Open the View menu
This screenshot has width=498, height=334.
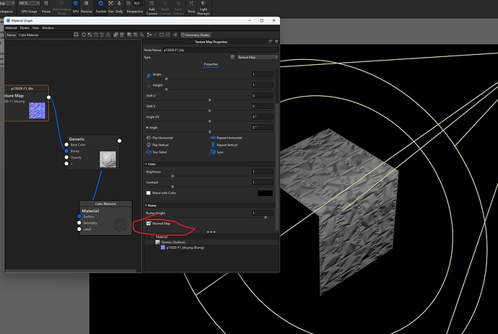pos(35,28)
